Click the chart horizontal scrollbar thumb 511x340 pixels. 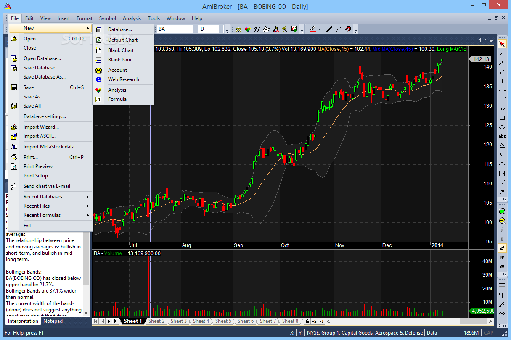point(474,321)
